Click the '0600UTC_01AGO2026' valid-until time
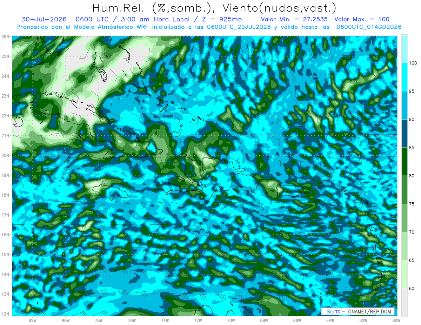Viewport: 421px width, 325px height. [x=369, y=27]
